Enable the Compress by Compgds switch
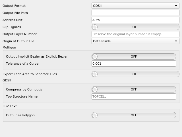This screenshot has width=182, height=137. tap(134, 89)
